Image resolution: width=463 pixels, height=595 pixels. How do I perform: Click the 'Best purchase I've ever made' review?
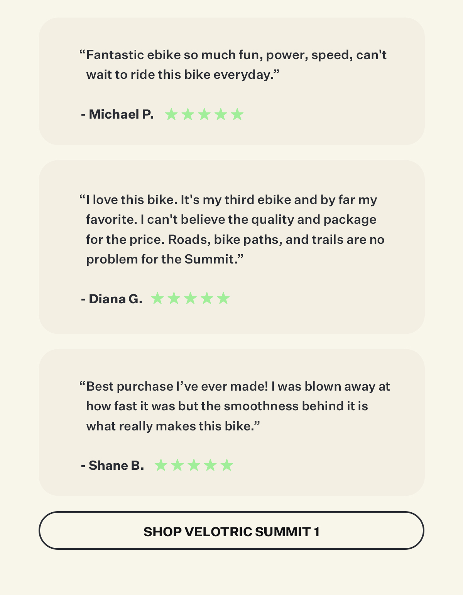click(x=235, y=406)
